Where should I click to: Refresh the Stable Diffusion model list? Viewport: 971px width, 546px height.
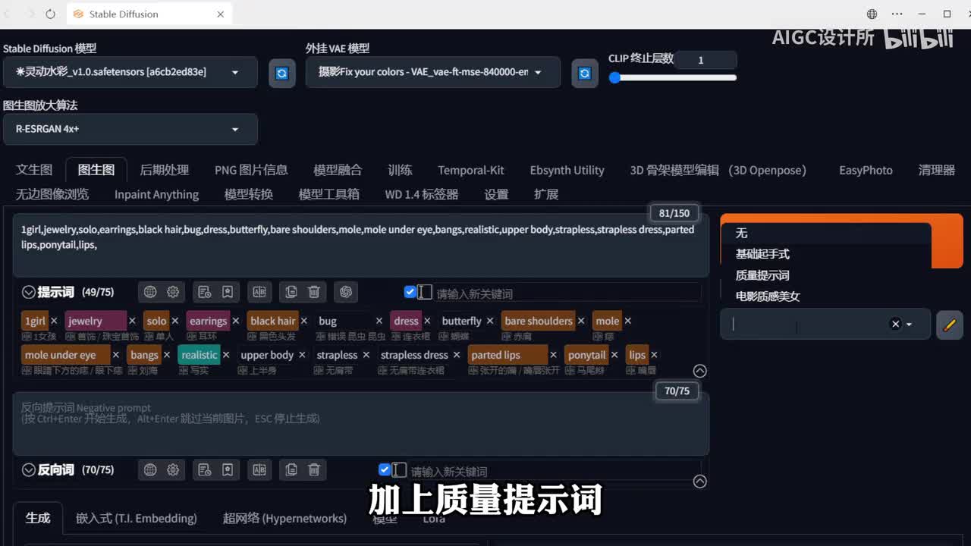point(281,73)
